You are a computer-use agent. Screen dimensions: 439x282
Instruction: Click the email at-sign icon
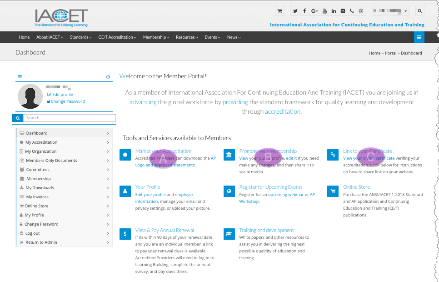point(361,11)
